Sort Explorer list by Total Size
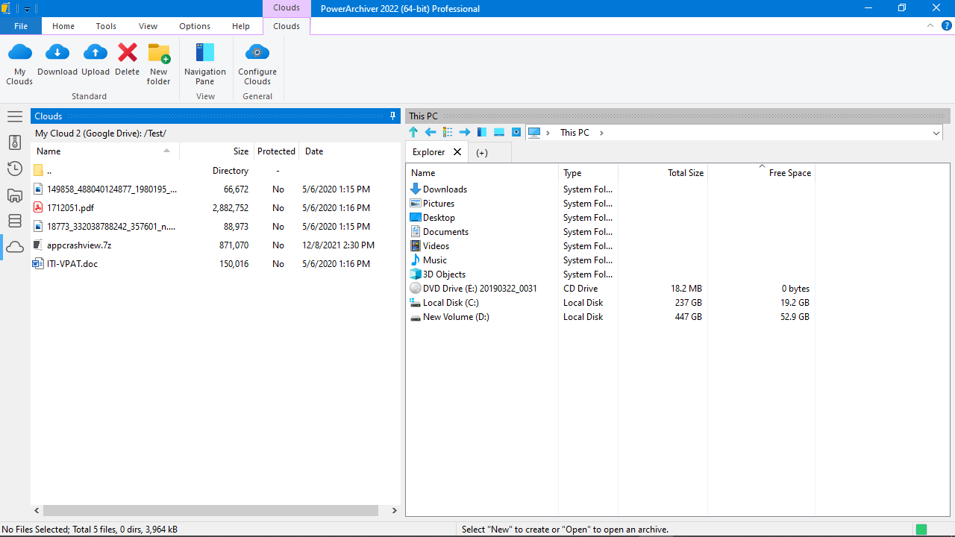Viewport: 955px width, 537px height. (663, 173)
